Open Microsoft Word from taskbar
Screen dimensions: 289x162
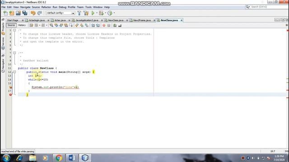coord(72,158)
